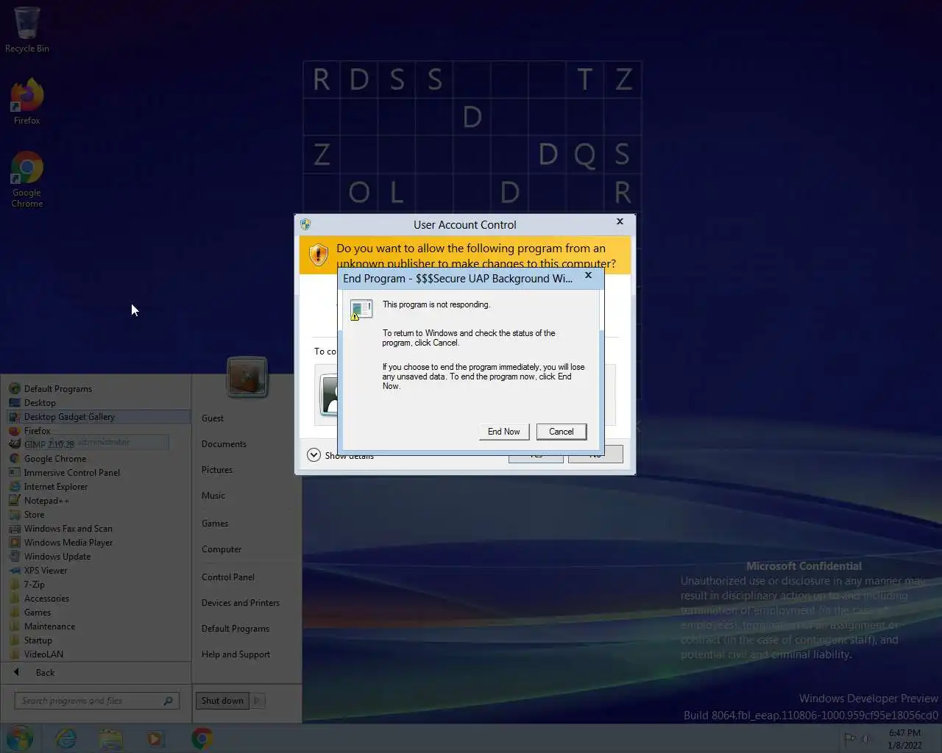This screenshot has height=753, width=942.
Task: Open Games in right Start column
Action: coord(215,524)
